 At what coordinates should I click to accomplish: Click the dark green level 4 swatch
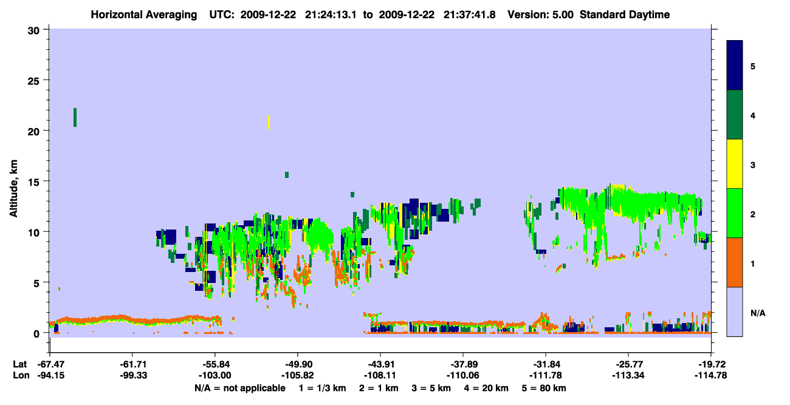click(735, 115)
